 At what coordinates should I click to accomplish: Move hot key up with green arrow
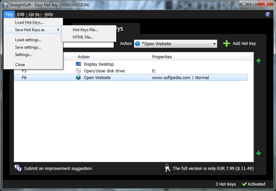[259, 61]
